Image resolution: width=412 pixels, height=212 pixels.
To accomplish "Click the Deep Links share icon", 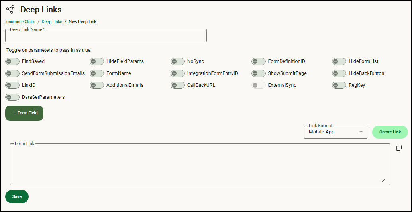I will (10, 9).
